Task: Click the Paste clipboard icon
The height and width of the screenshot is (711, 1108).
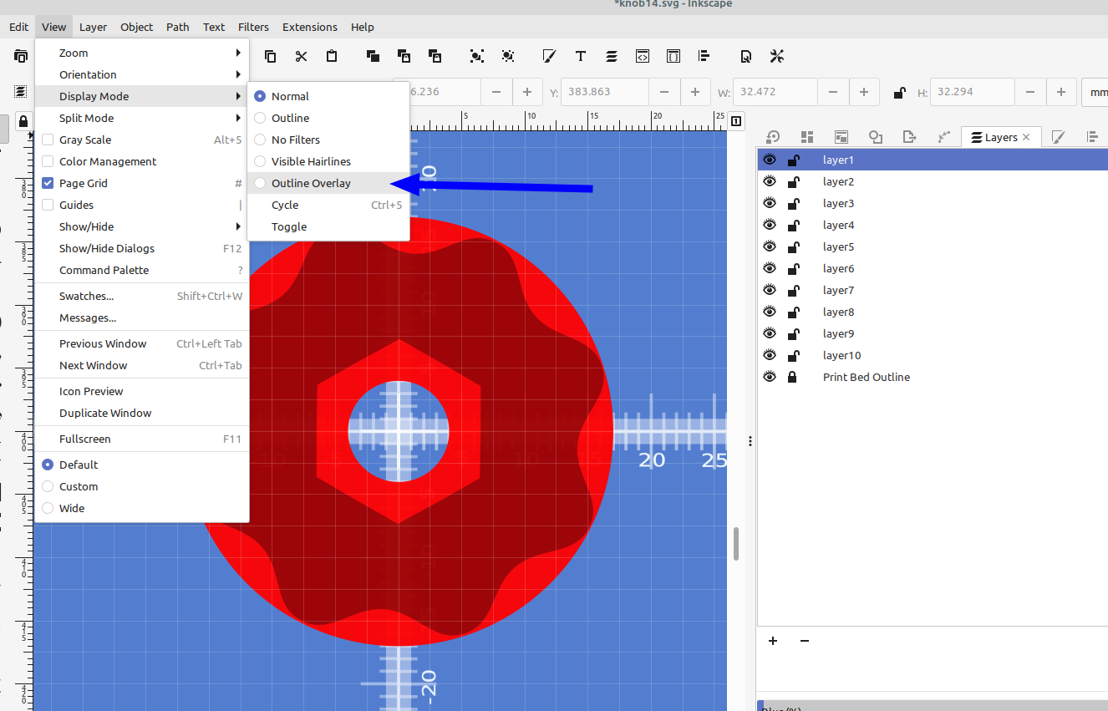Action: [332, 57]
